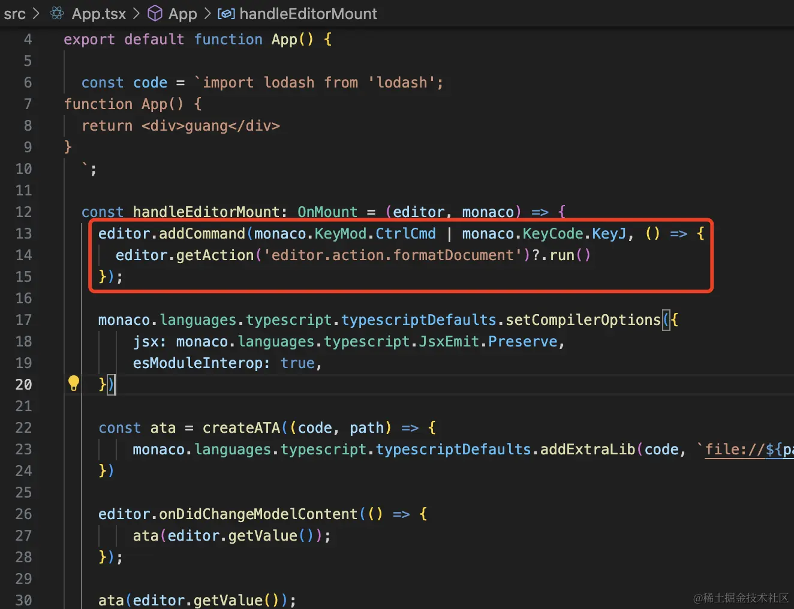Screen dimensions: 794x609
Task: Expand breadcrumb chevron after src
Action: tap(36, 14)
